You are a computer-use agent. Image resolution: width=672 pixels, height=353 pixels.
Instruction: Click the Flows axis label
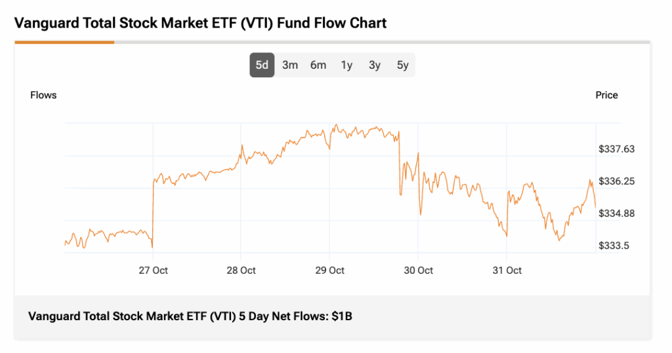pos(43,95)
